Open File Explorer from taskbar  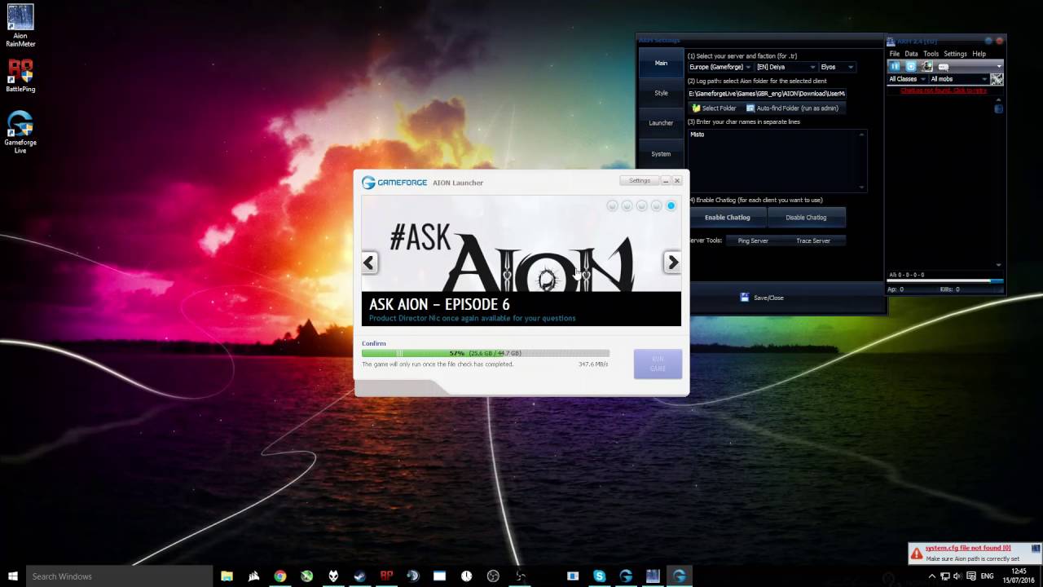[227, 576]
